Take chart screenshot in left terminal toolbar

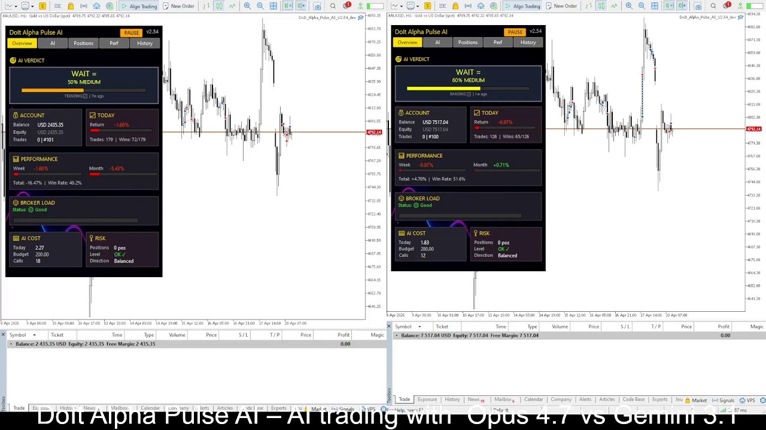(317, 6)
